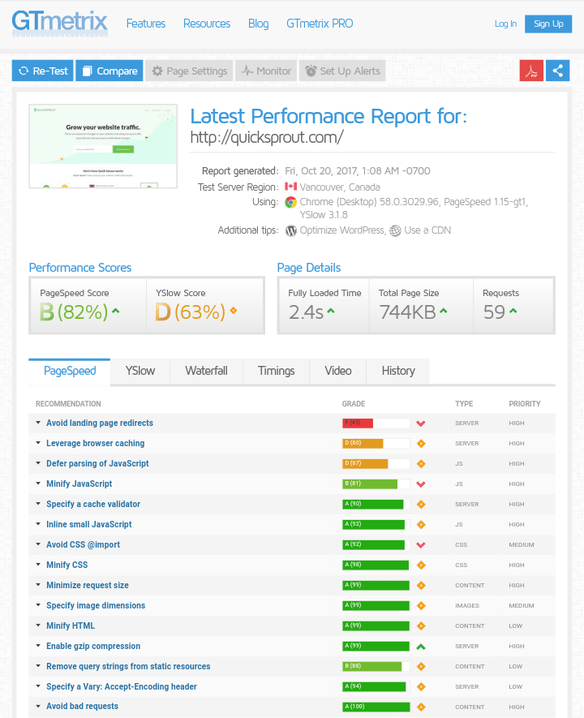
Task: Open the History tab
Action: [397, 371]
